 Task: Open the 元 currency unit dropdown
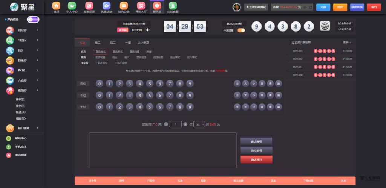pyautogui.click(x=199, y=124)
